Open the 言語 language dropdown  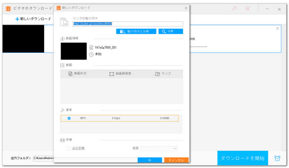(x=159, y=149)
